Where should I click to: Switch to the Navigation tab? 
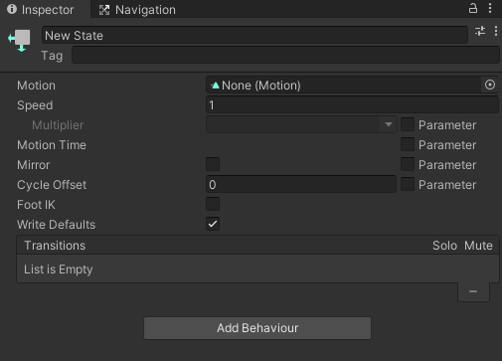pos(137,10)
